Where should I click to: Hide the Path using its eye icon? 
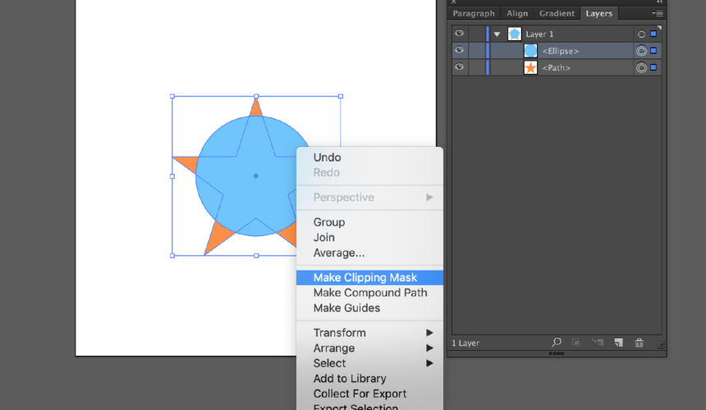459,67
